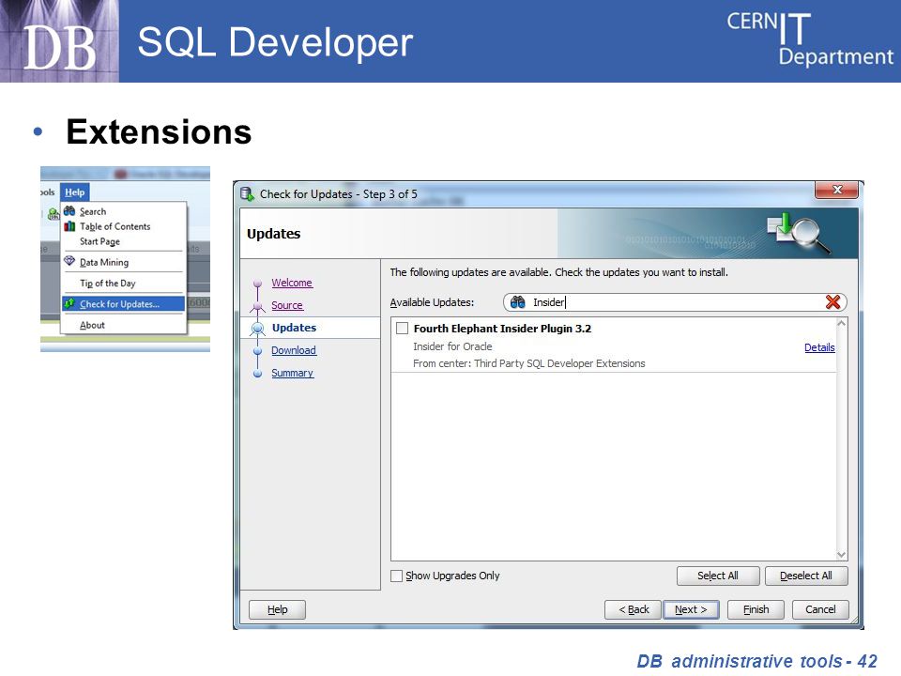Choose Search from the Help menu

tap(124, 211)
